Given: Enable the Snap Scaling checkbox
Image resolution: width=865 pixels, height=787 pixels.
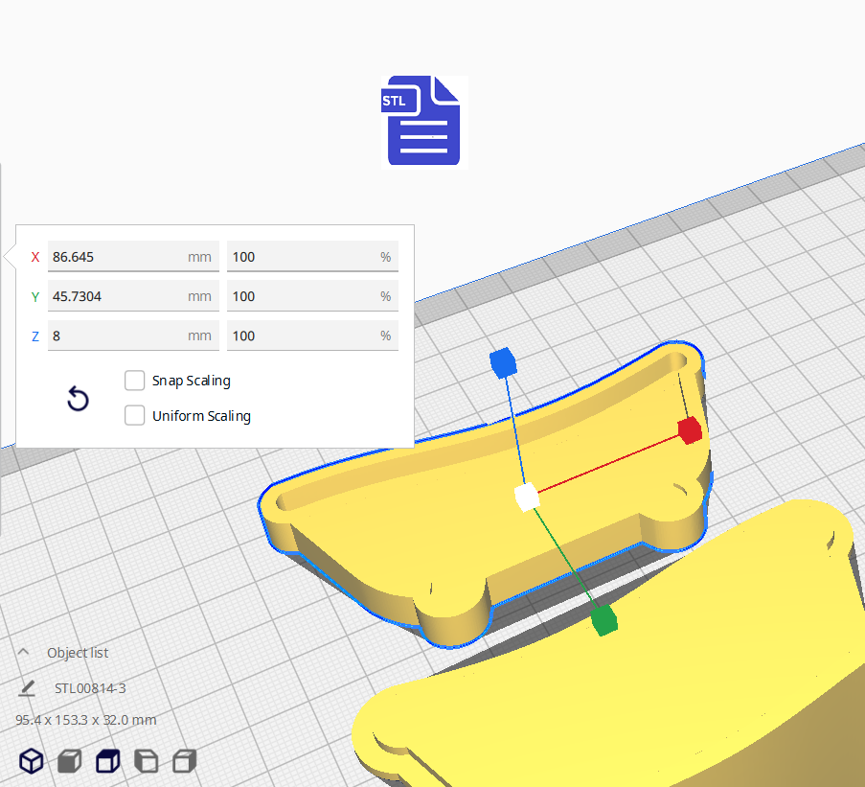Looking at the screenshot, I should point(135,381).
